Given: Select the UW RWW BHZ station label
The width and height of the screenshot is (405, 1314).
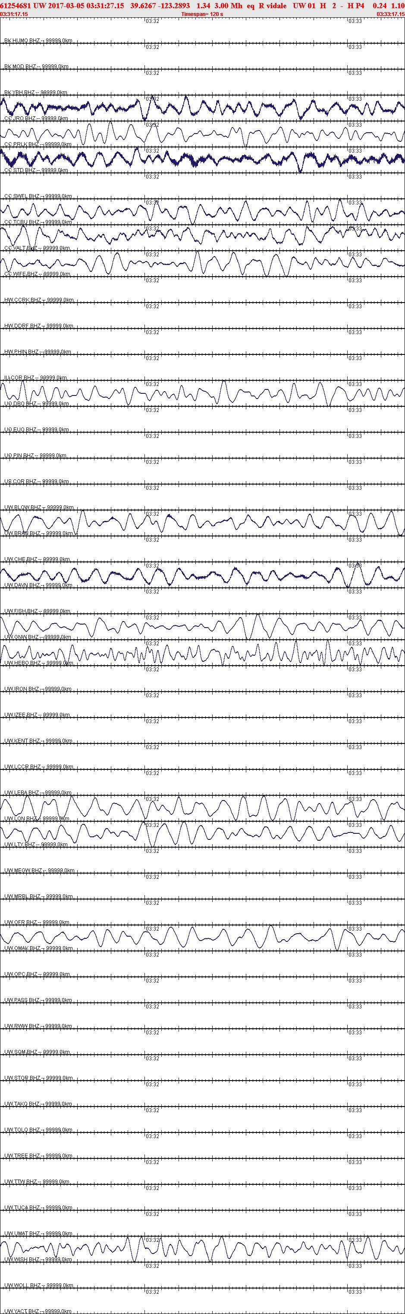Looking at the screenshot, I should [38, 1026].
